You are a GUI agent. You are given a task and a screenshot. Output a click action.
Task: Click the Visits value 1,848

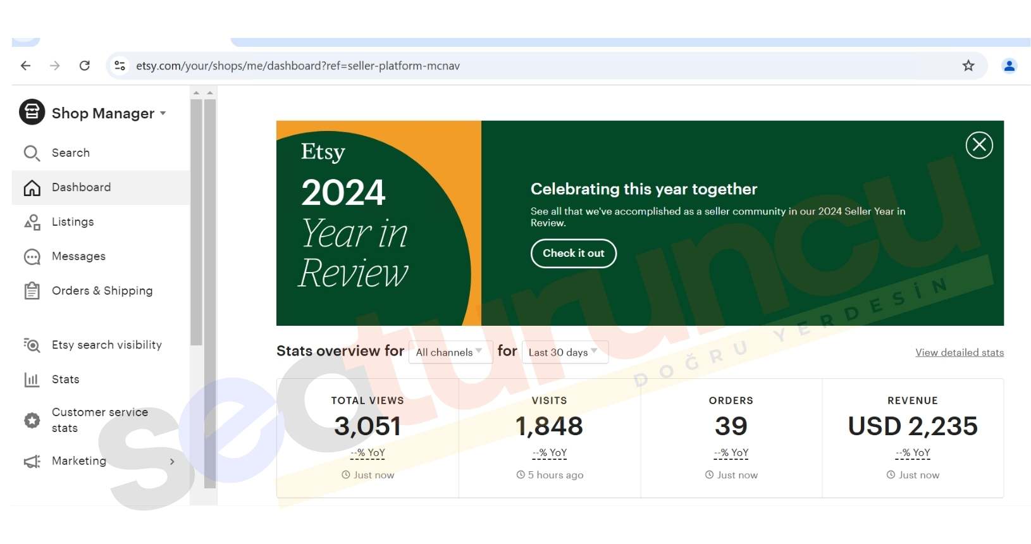549,426
